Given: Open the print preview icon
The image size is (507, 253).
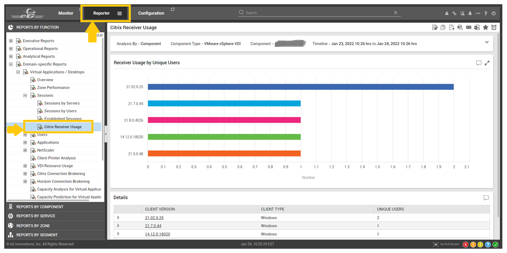Looking at the screenshot, I should point(460,27).
